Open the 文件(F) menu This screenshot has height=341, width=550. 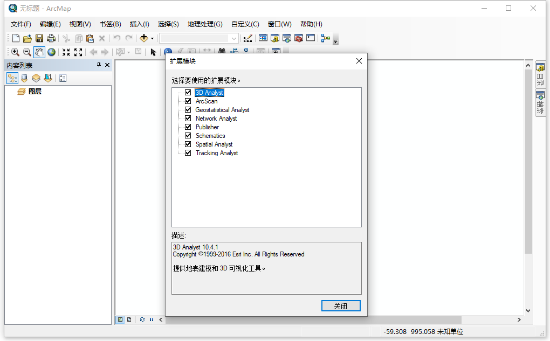tap(20, 24)
